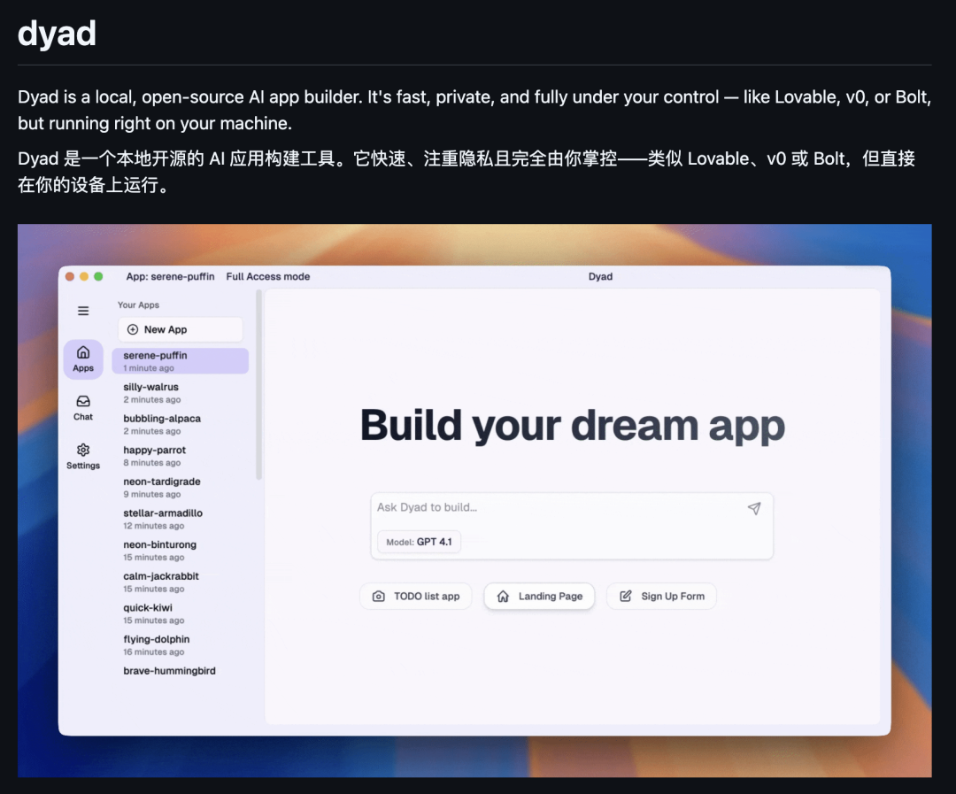Create a New App

(x=180, y=329)
